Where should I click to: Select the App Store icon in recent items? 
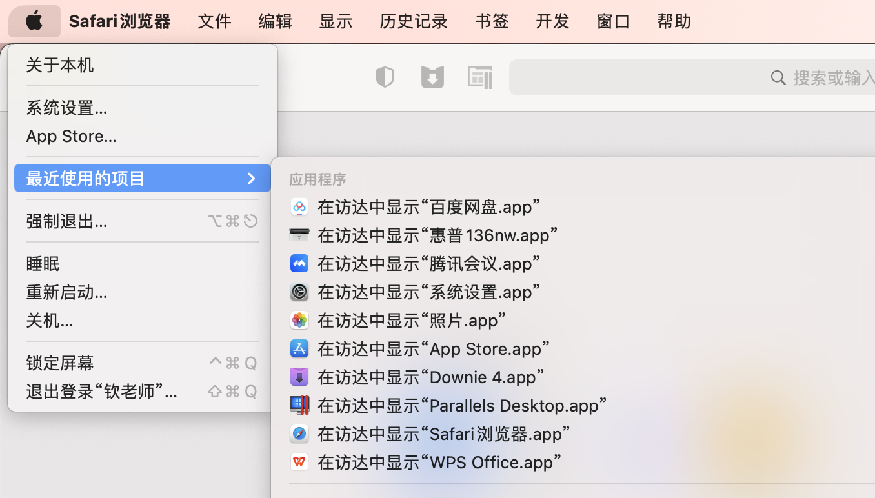(x=299, y=348)
